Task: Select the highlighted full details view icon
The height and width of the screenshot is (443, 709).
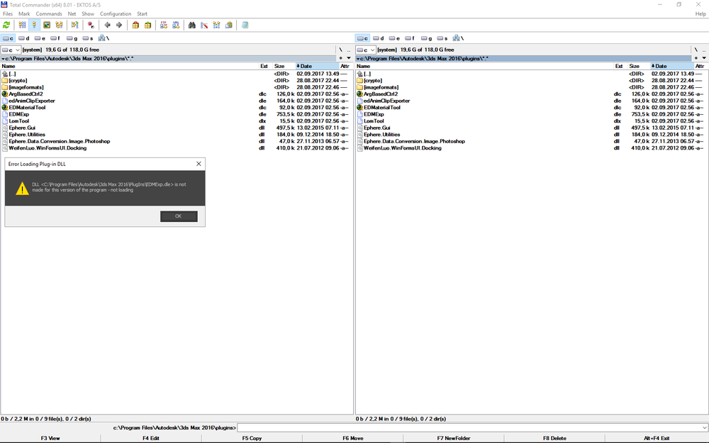Action: [x=34, y=26]
